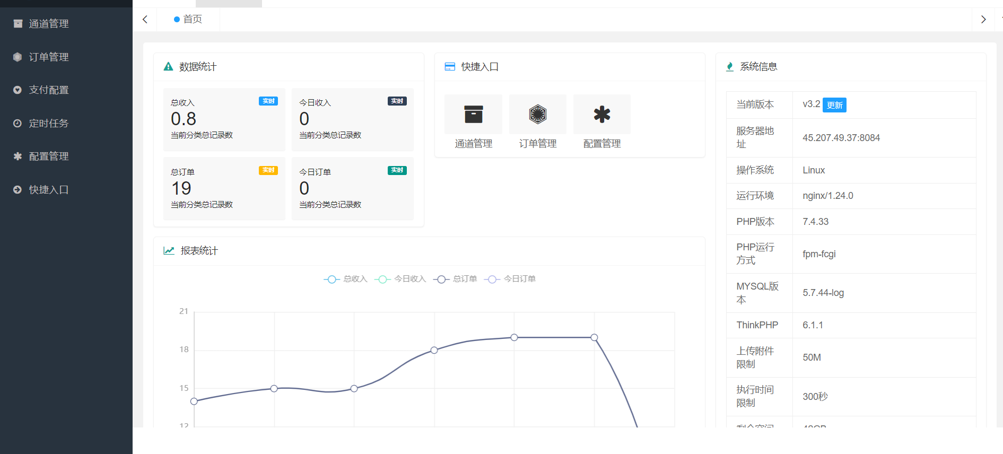Click the 上传附件限制 value 50M
The height and width of the screenshot is (454, 1003).
(812, 357)
